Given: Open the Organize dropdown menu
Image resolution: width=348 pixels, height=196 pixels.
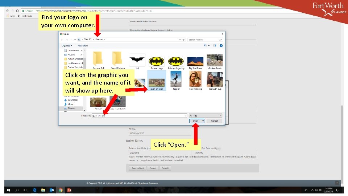Looking at the screenshot, I should point(67,45).
